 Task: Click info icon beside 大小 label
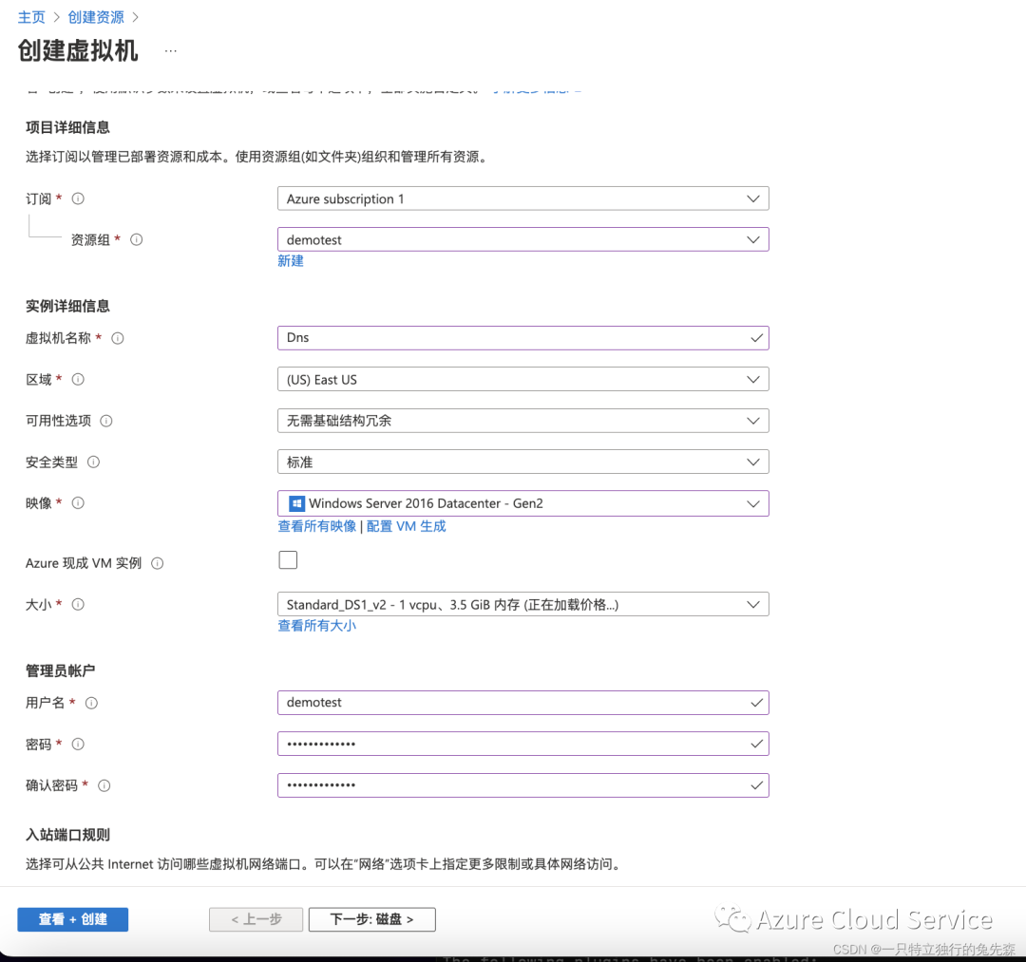tap(78, 604)
